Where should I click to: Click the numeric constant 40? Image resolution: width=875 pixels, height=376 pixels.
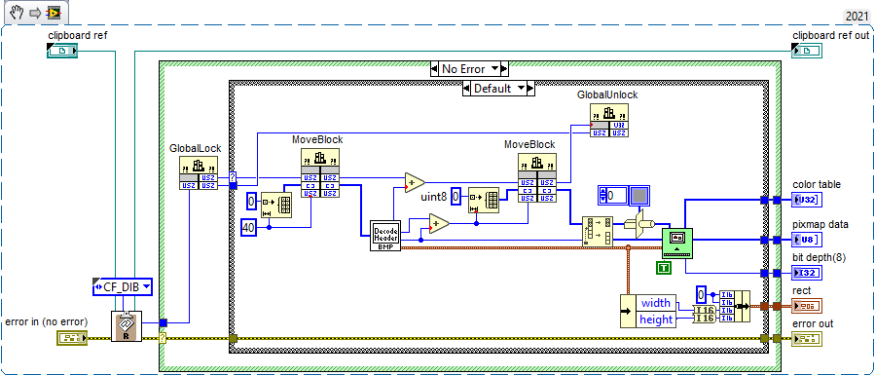(248, 227)
